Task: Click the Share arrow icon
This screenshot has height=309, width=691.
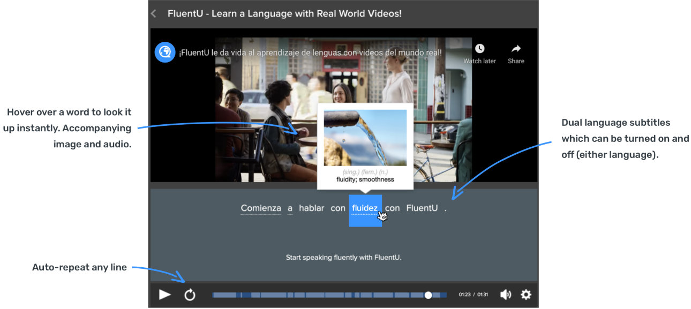Action: point(516,49)
